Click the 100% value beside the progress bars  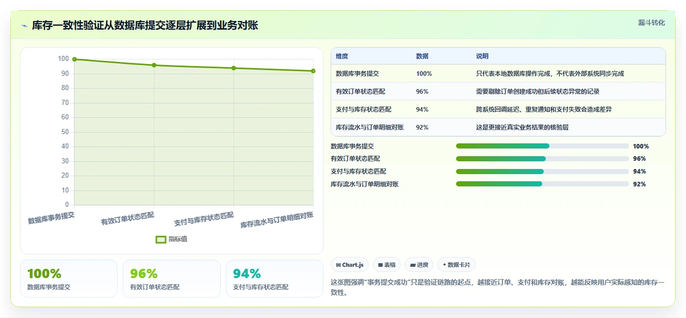tap(641, 146)
